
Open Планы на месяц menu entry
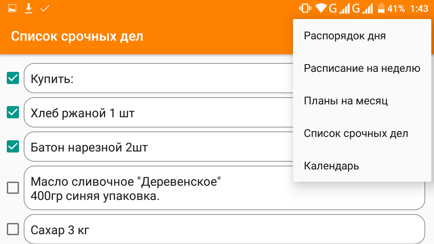pyautogui.click(x=346, y=101)
